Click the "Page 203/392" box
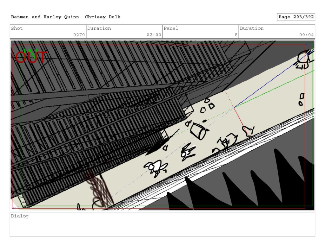325x251 pixels. 296,17
